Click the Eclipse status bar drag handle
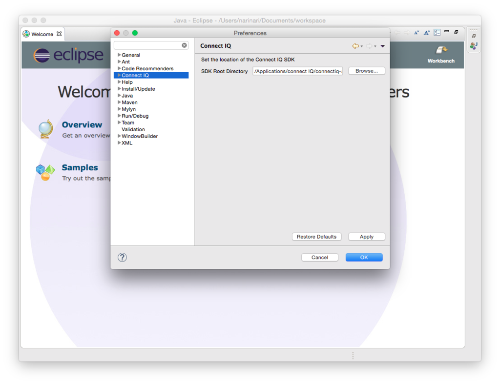 pyautogui.click(x=353, y=355)
